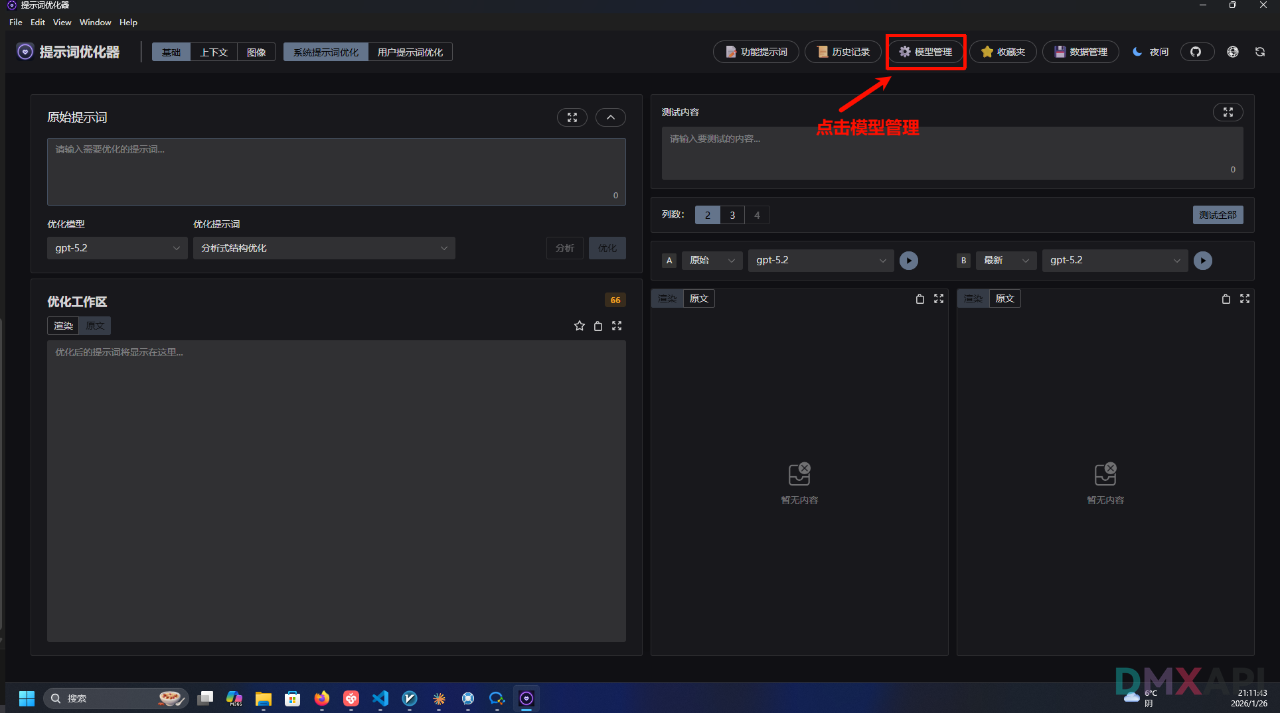Switch column A result to 渲染 view
Image resolution: width=1280 pixels, height=713 pixels.
click(x=667, y=298)
